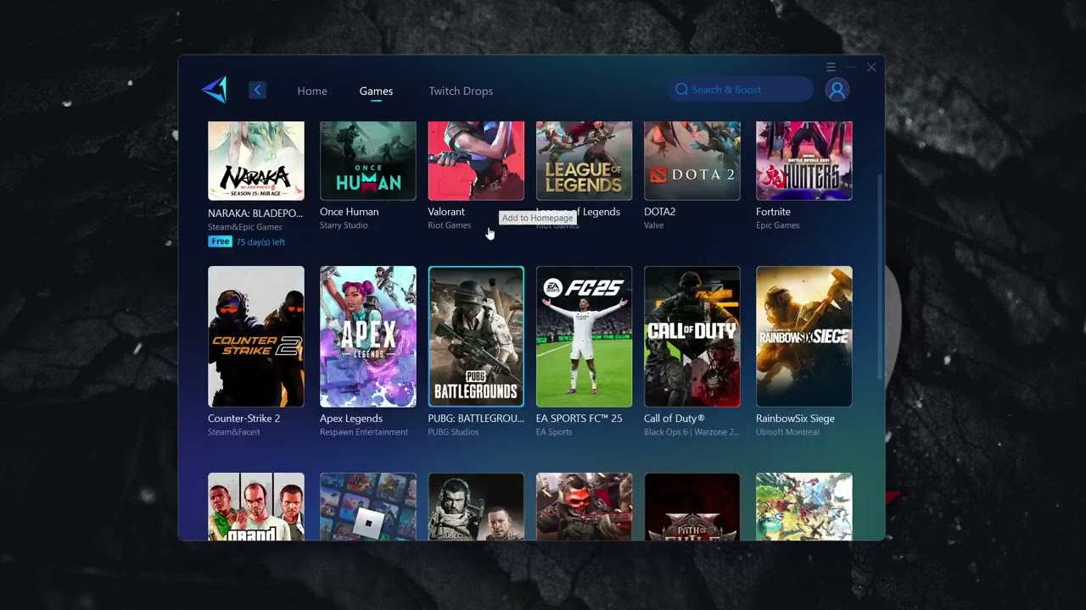Click the '75 day(s) left' text
Image resolution: width=1086 pixels, height=610 pixels.
click(260, 242)
